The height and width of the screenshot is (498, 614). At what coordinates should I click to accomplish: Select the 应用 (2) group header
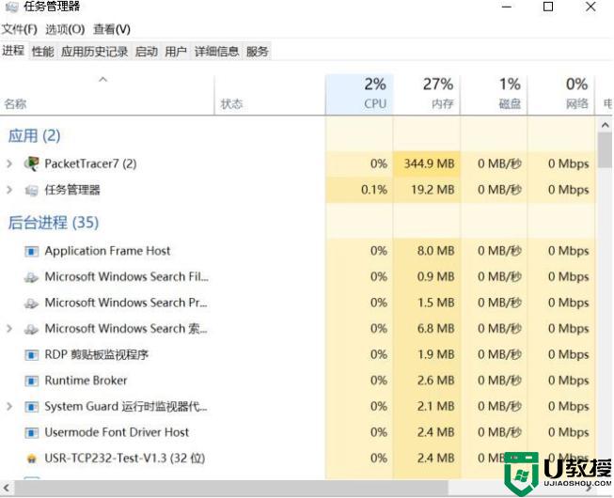[x=34, y=135]
